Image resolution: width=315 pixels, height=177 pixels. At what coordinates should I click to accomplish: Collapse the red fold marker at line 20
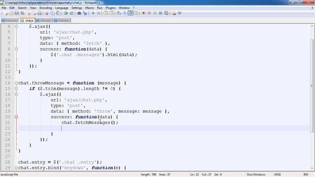click(x=16, y=117)
